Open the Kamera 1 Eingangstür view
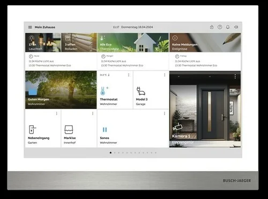268x199 pixels. tap(205, 109)
